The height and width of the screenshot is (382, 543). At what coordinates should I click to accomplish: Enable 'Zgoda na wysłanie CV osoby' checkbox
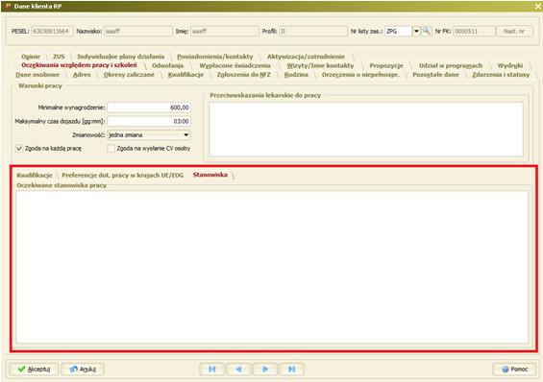(x=111, y=149)
